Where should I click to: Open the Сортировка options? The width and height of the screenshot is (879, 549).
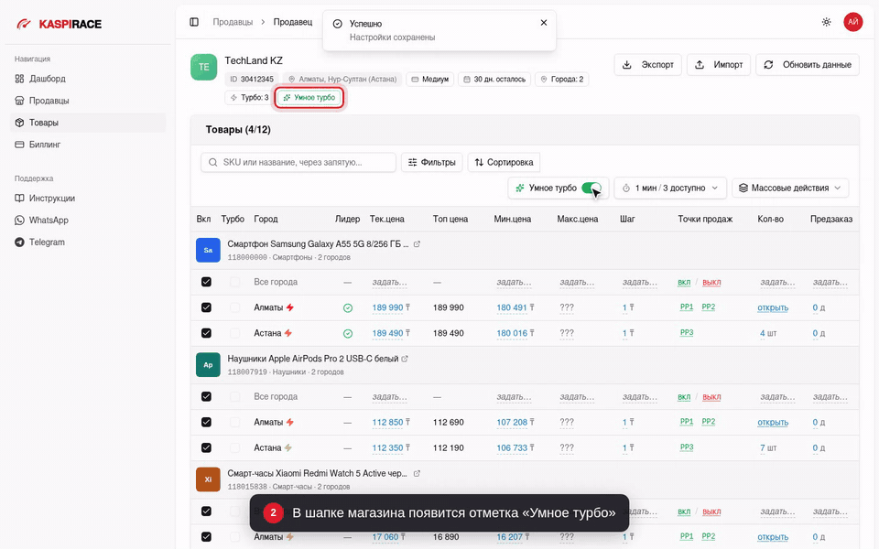pyautogui.click(x=504, y=163)
